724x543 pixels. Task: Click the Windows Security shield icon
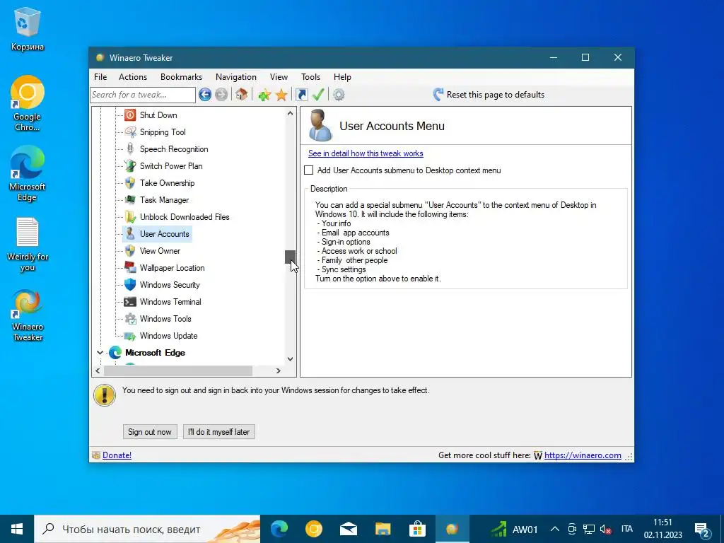[130, 284]
